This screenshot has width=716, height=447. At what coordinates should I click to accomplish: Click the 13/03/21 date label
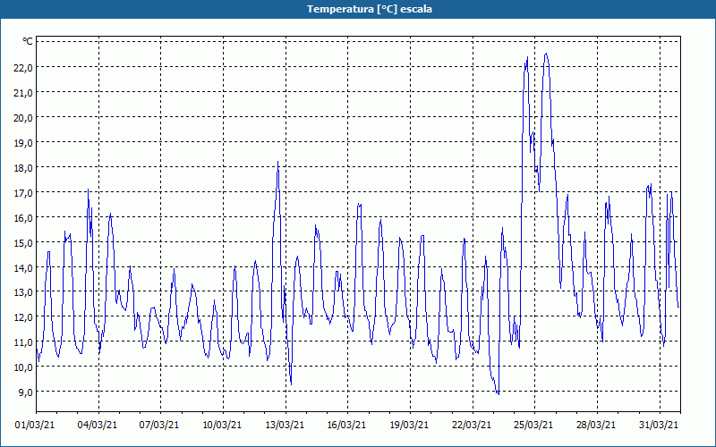pyautogui.click(x=285, y=425)
